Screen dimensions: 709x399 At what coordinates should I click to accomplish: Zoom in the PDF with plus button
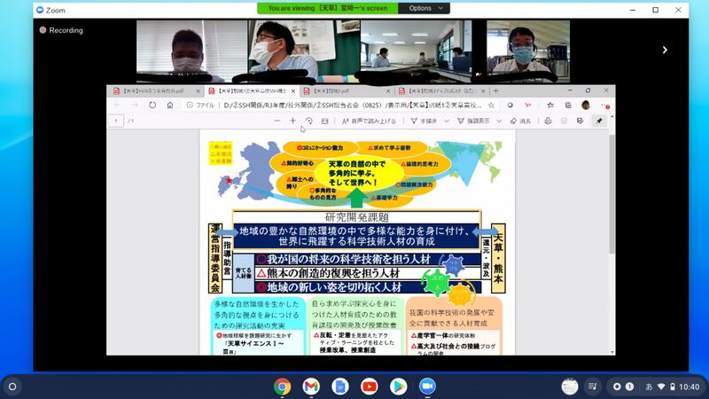[292, 121]
